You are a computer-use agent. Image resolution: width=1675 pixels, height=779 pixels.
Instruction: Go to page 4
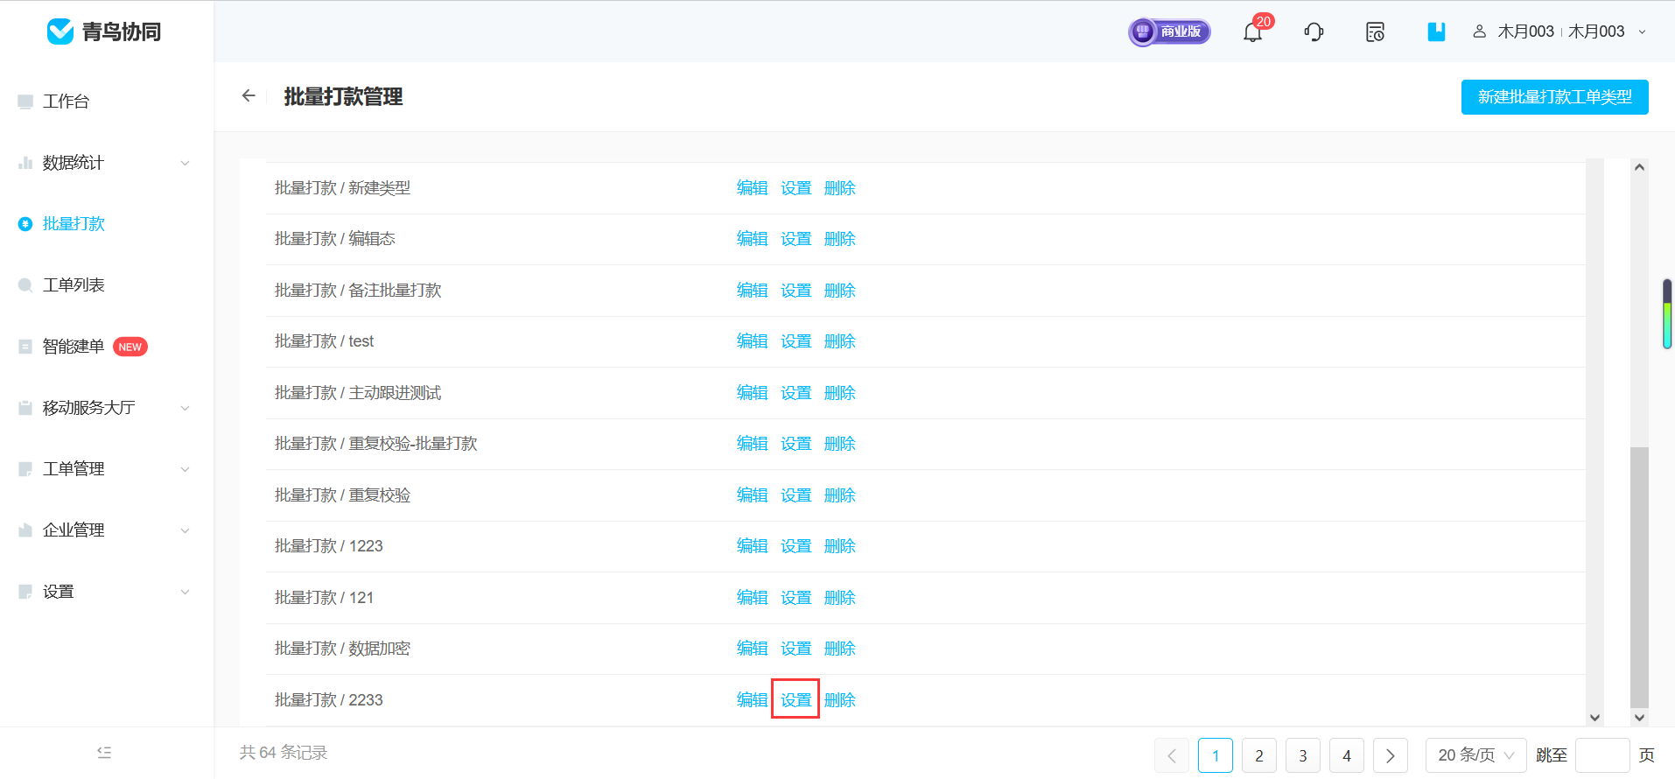pos(1347,755)
